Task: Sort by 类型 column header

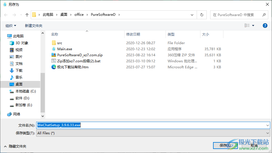Action: [171, 34]
